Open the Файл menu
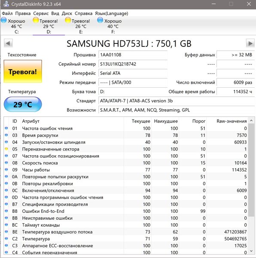The image size is (256, 258). click(x=7, y=13)
